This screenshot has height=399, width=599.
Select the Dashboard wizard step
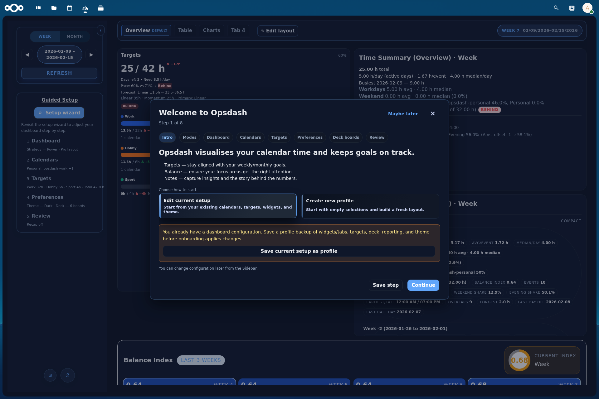(x=218, y=137)
